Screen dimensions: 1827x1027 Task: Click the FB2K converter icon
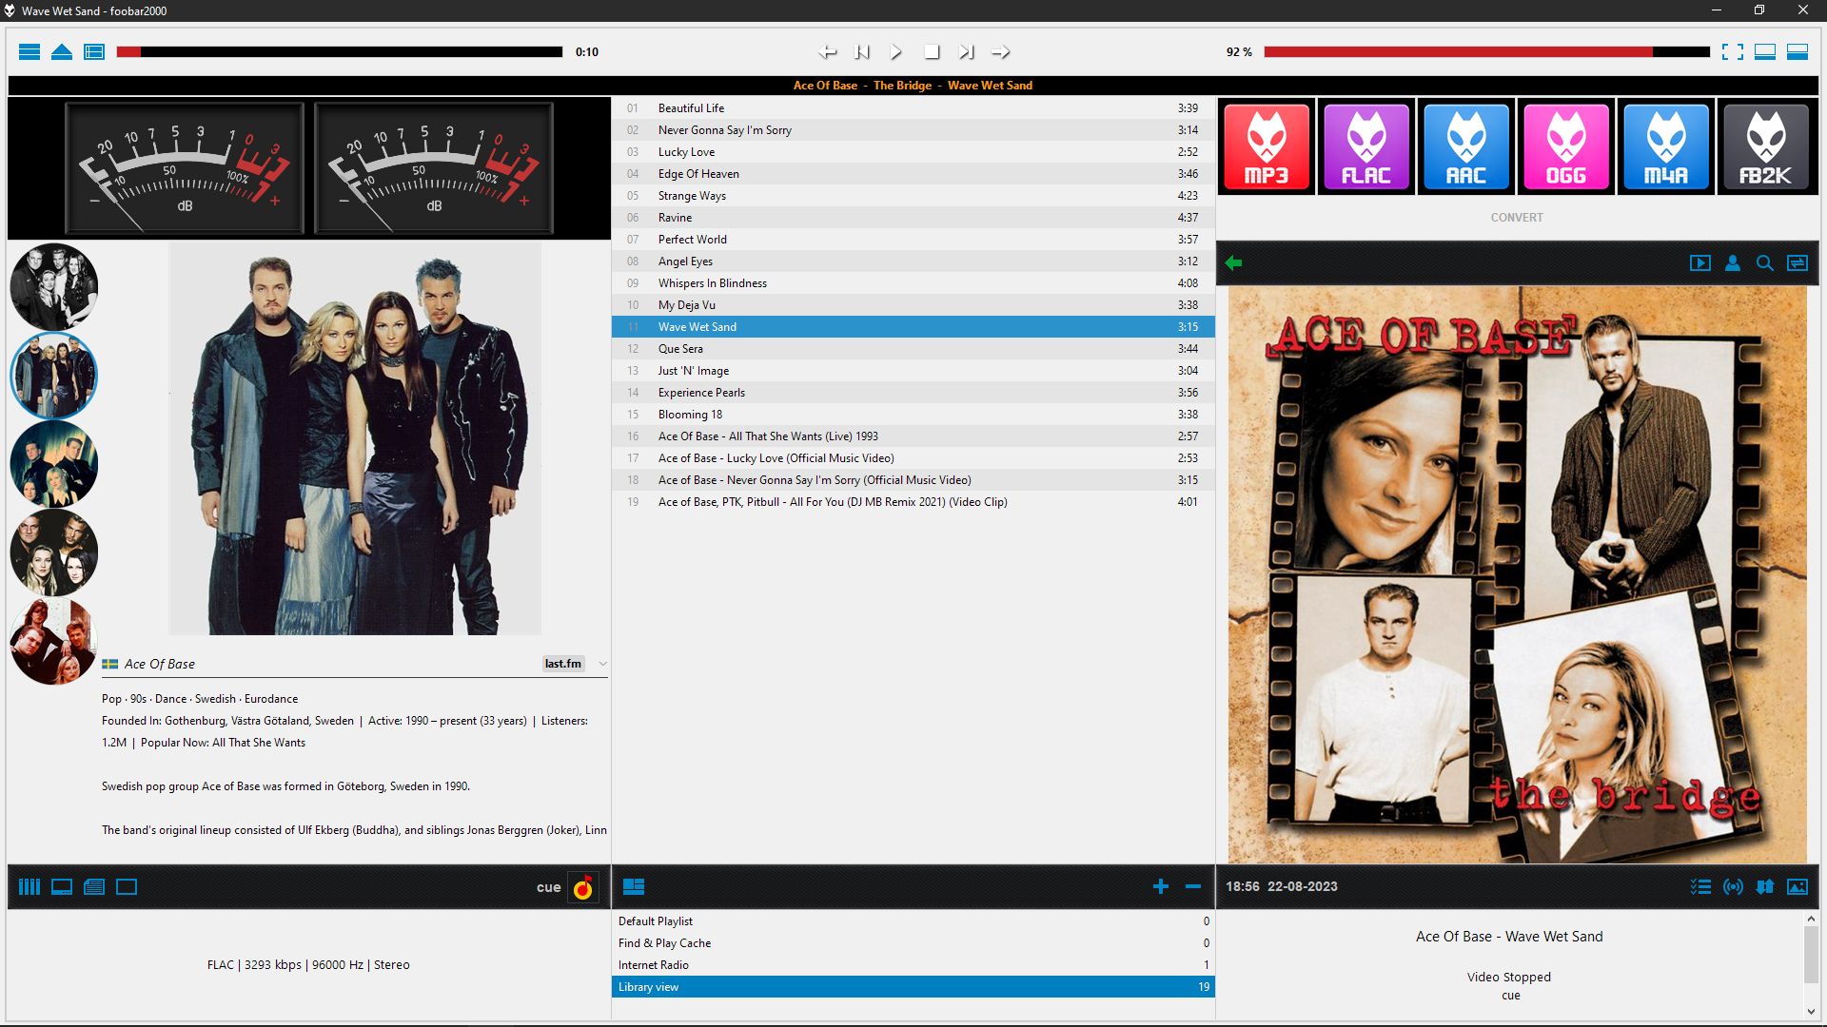[x=1766, y=147]
